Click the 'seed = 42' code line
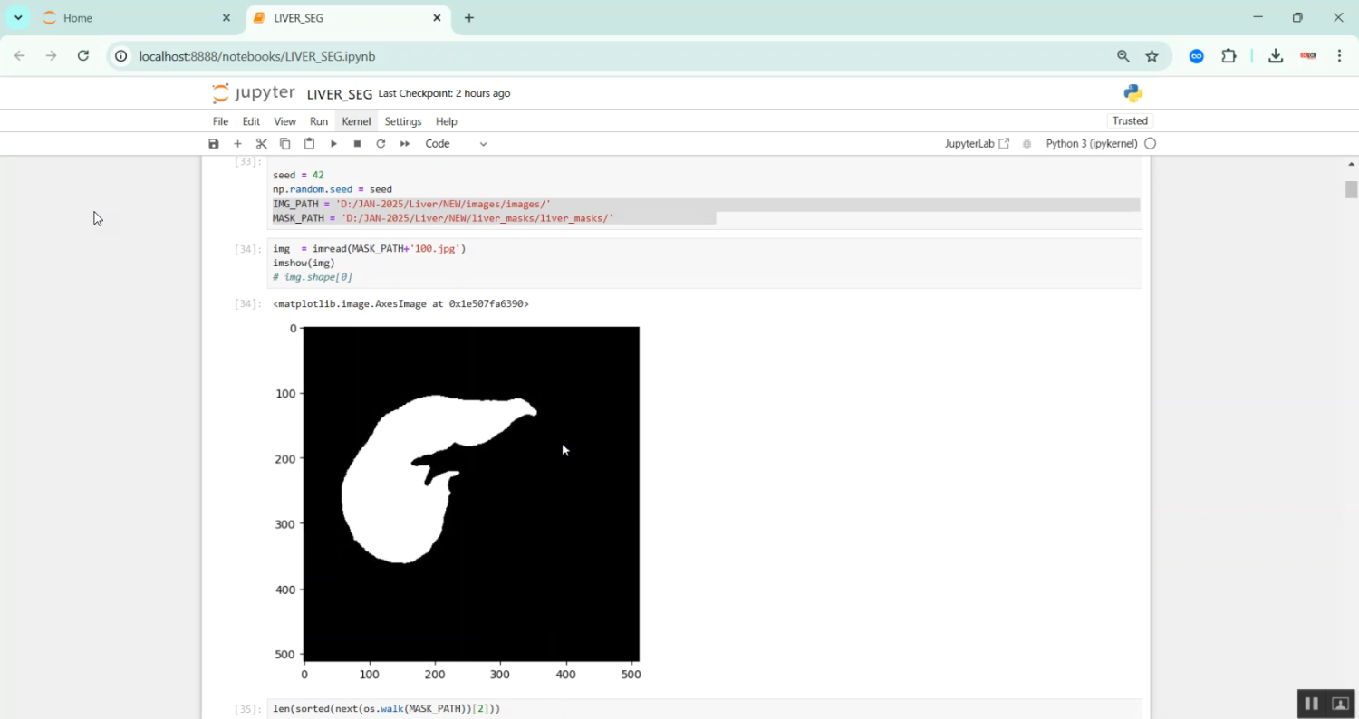The width and height of the screenshot is (1359, 719). pyautogui.click(x=299, y=175)
